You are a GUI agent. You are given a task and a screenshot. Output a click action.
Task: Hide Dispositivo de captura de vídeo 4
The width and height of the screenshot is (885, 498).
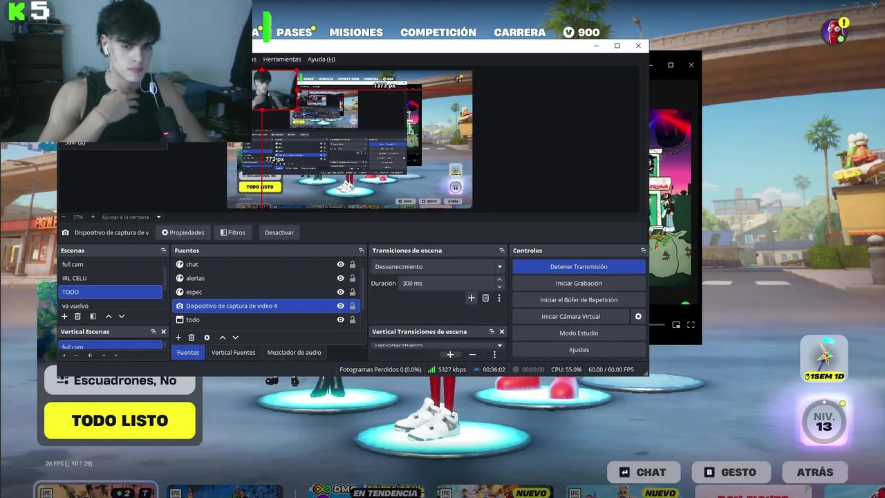pos(340,306)
